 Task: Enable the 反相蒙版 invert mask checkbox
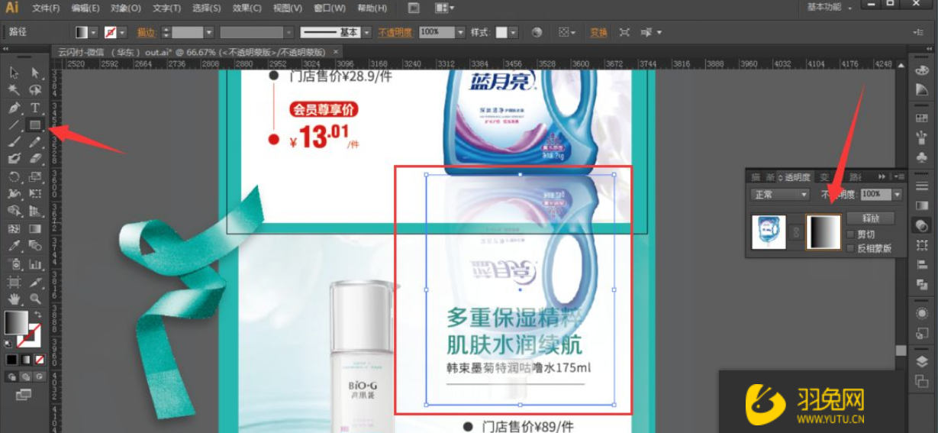[852, 248]
